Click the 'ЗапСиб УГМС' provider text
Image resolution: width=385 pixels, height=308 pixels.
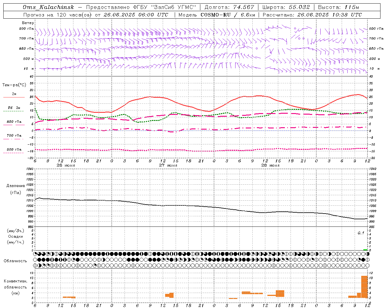(174, 7)
